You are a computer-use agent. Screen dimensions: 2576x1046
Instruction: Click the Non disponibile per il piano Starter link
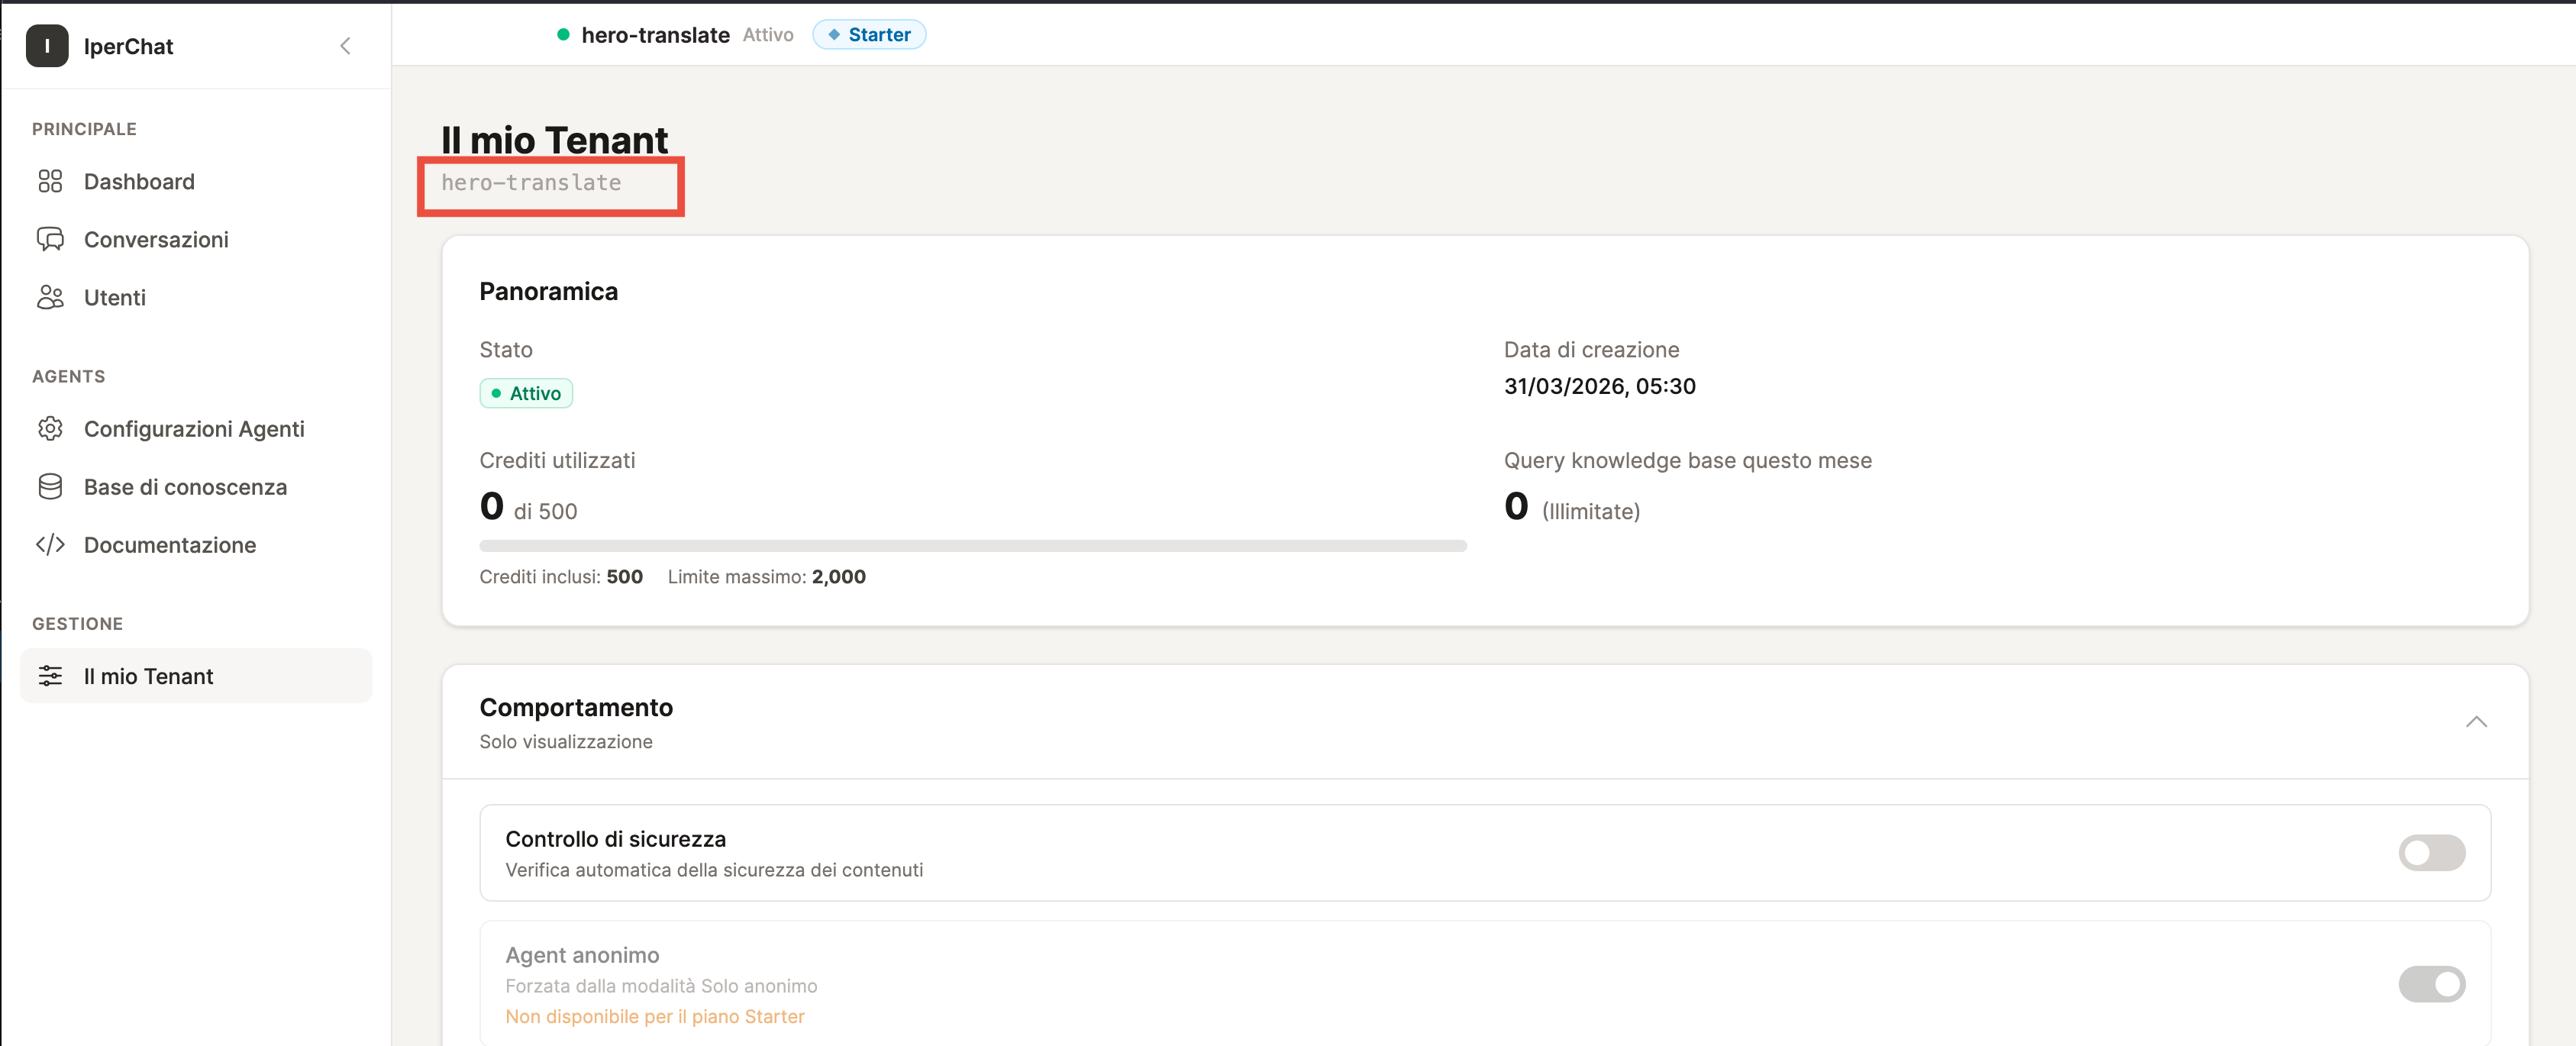point(655,1016)
